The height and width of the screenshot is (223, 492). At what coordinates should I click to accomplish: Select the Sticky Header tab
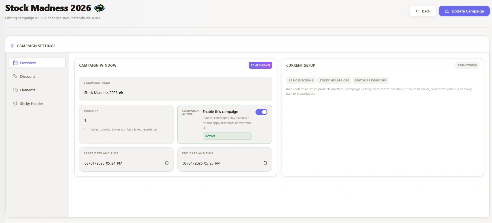(x=31, y=104)
